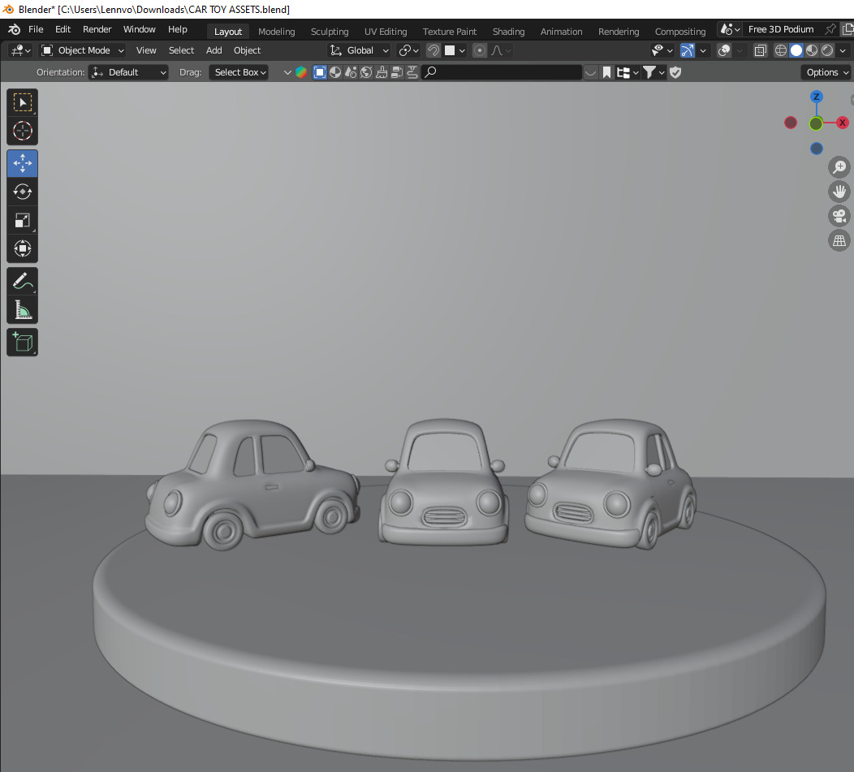
Task: Toggle proportional editing
Action: pos(479,50)
